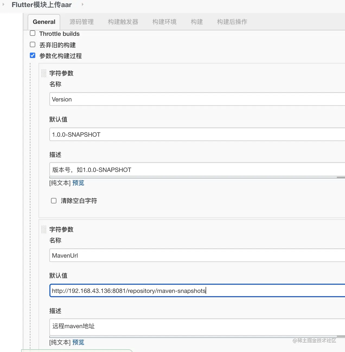Screen dimensions: 345x352
Task: Click breadcrumb arrow before Flutter模块上传aar
Action: 4,5
